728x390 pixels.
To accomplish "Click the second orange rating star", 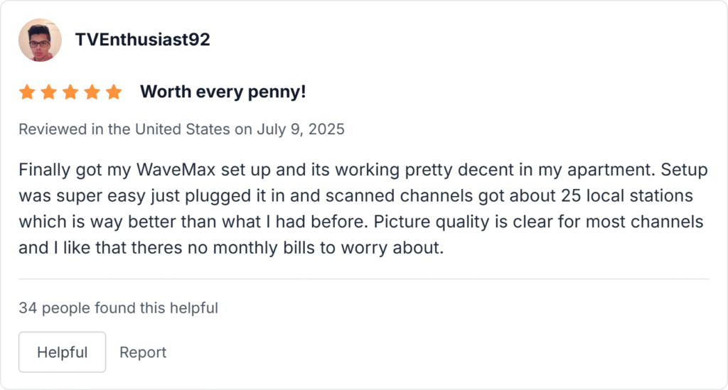I will point(48,92).
